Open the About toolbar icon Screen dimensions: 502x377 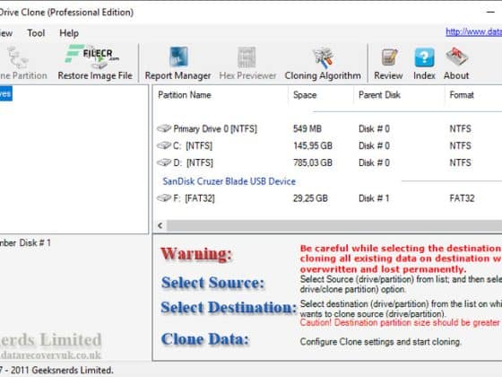tap(456, 63)
